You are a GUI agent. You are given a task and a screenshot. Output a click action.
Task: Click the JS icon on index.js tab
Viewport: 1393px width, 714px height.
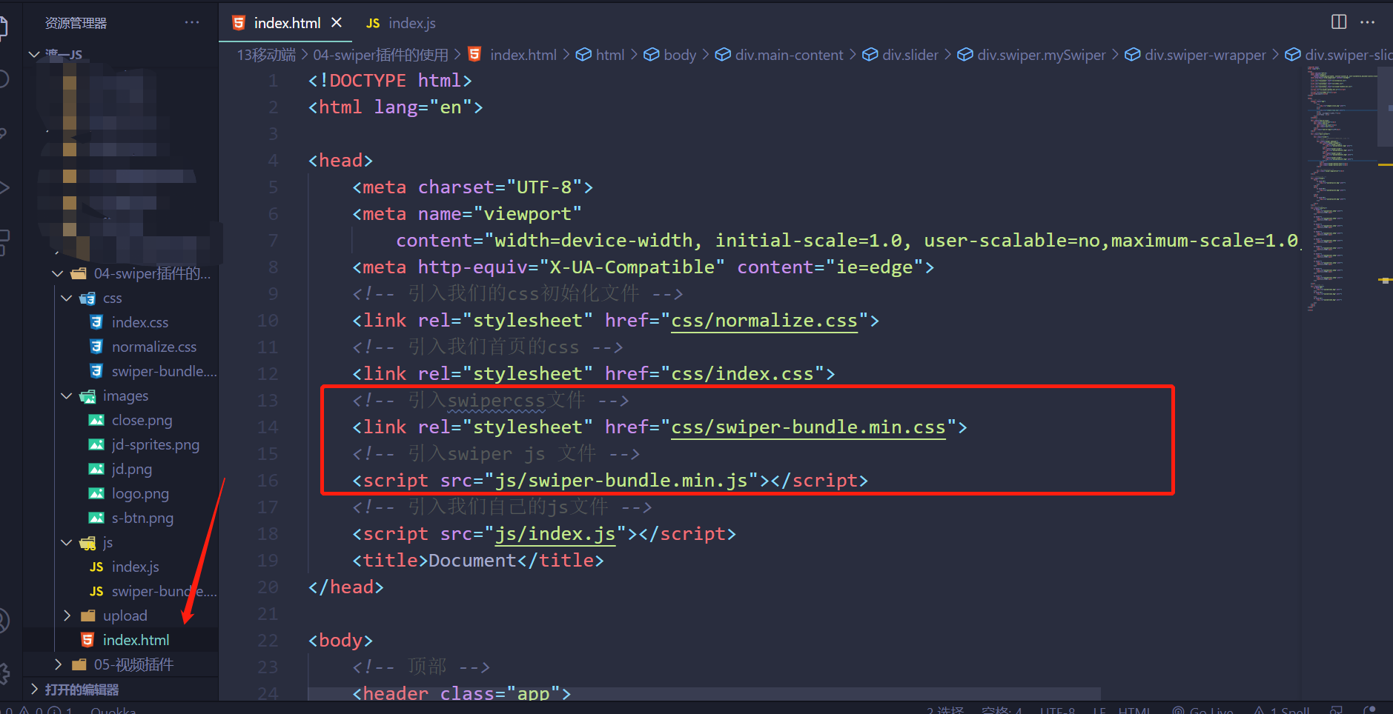(x=373, y=24)
